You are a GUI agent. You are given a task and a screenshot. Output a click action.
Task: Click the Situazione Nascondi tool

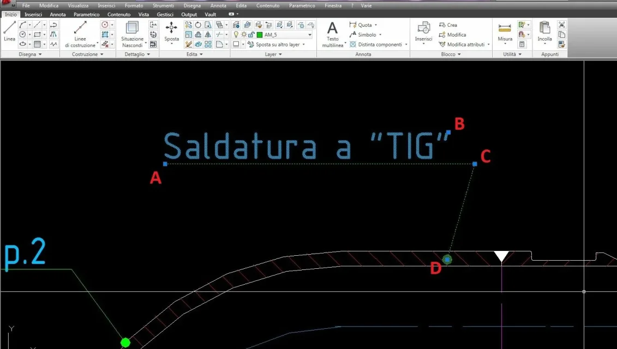[132, 34]
